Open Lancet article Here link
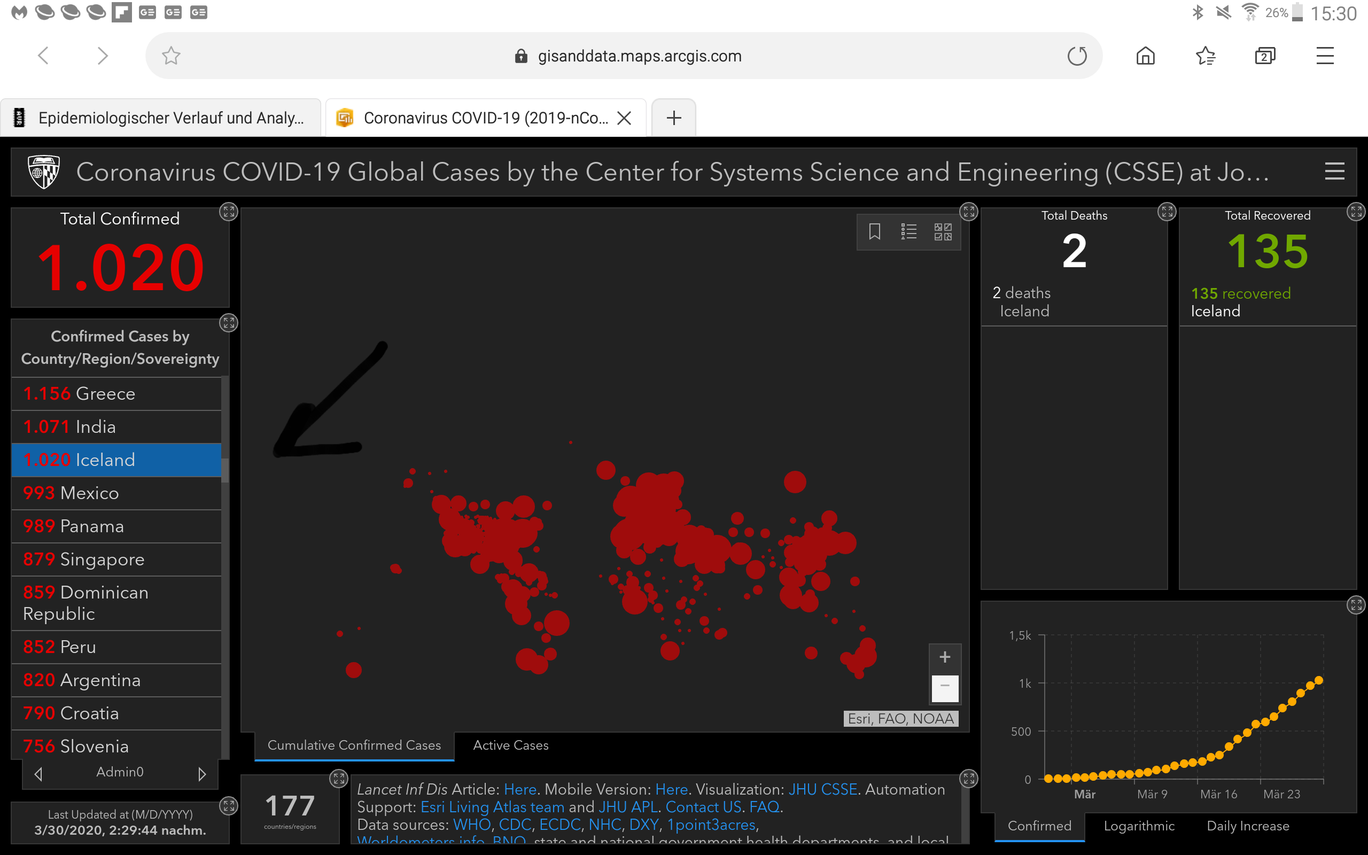 [520, 789]
